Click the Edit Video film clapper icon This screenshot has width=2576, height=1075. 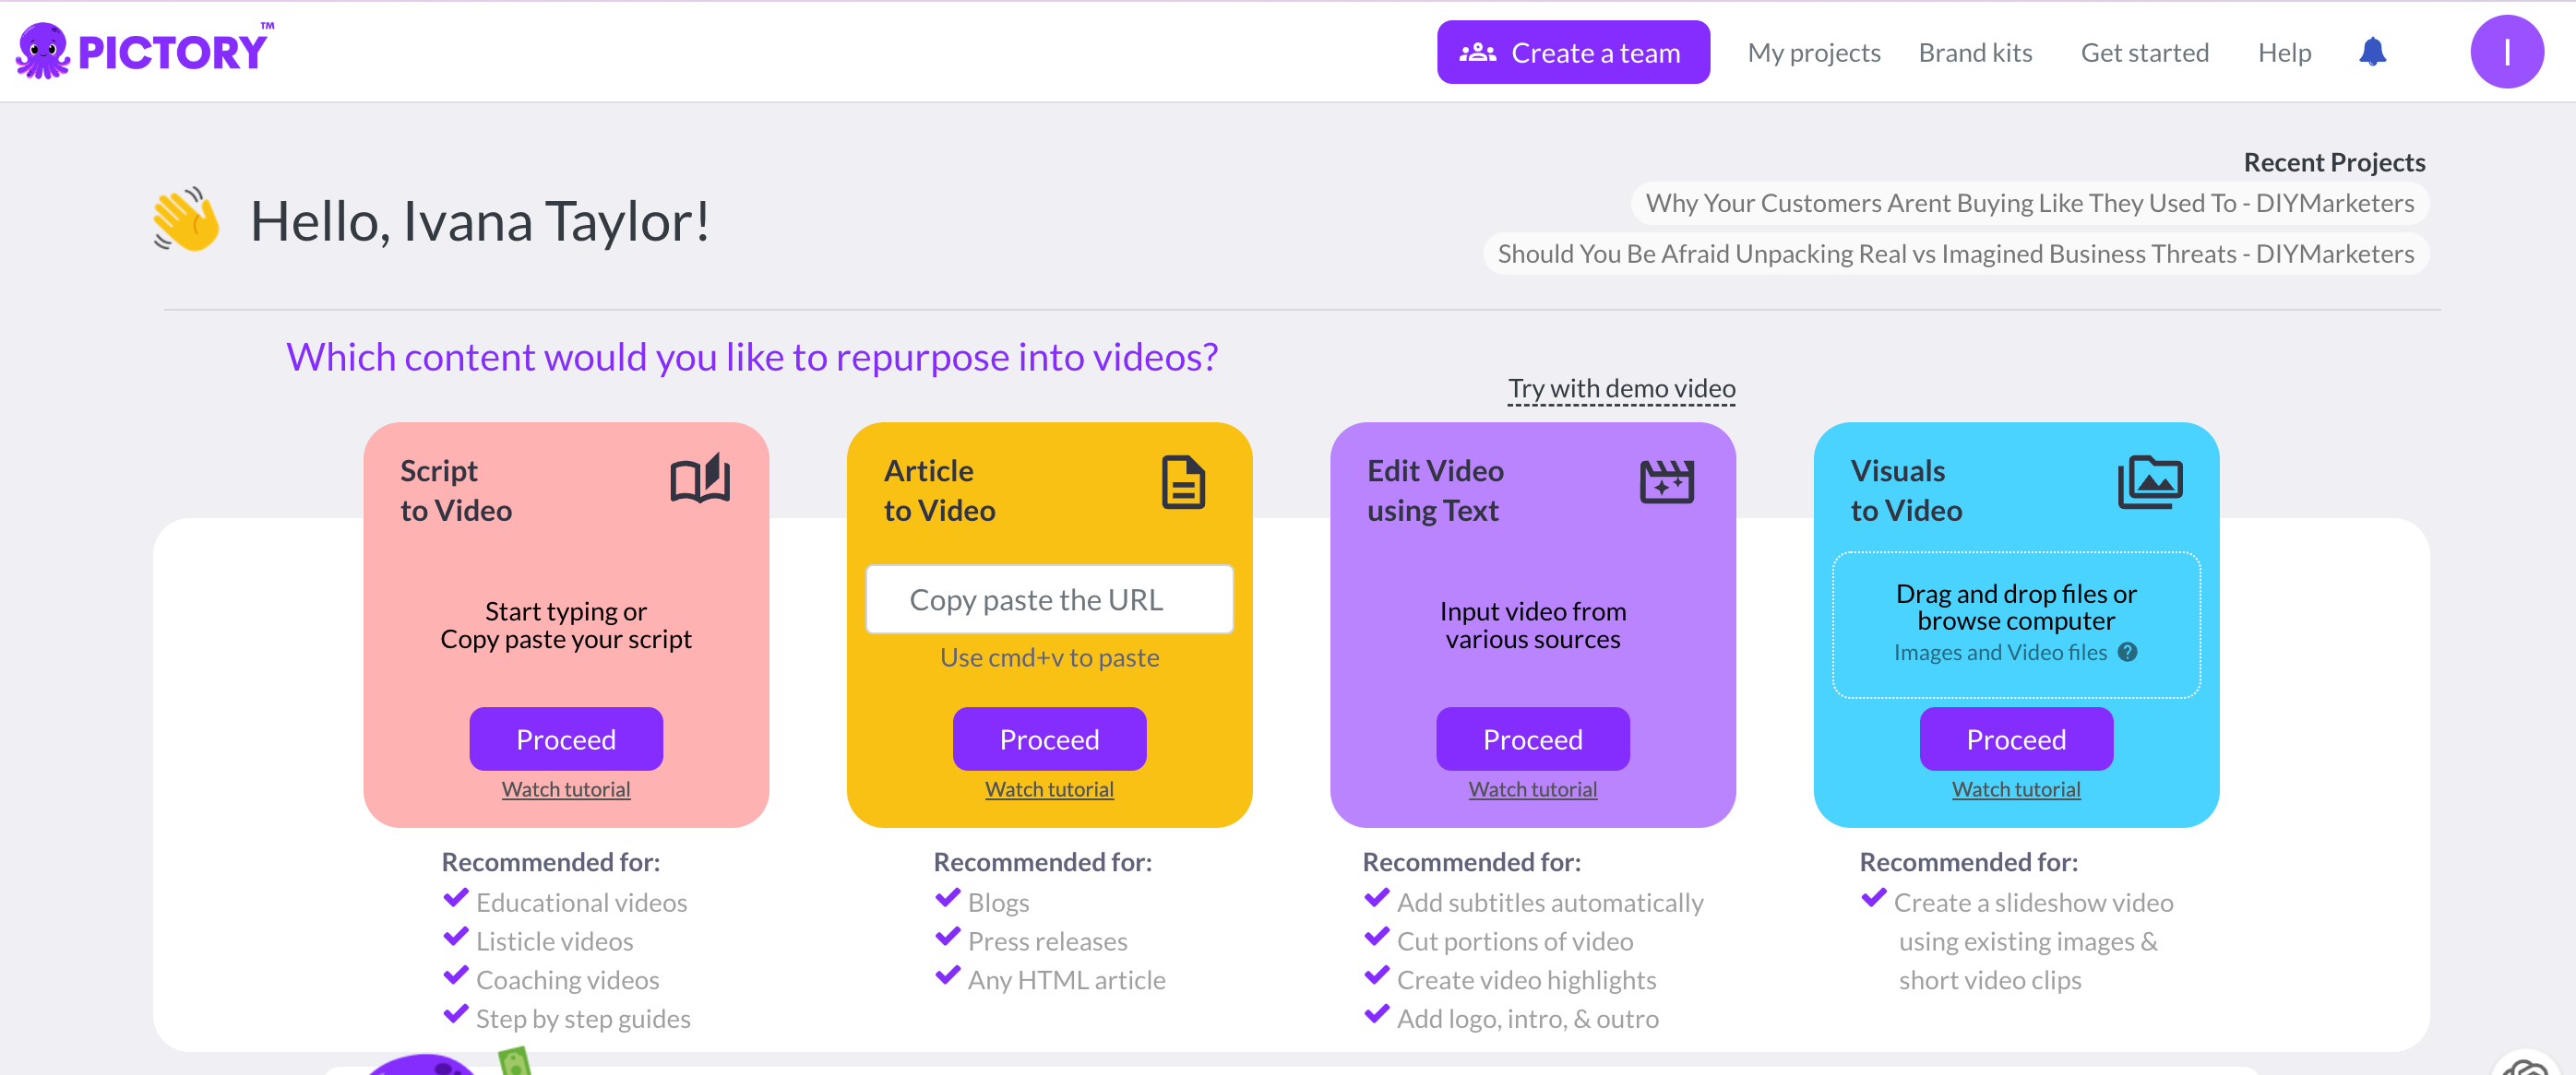1666,482
